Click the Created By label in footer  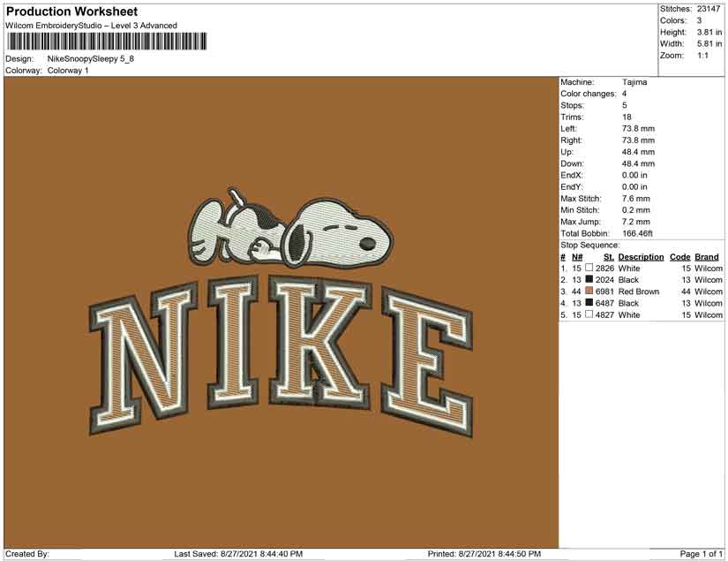click(27, 554)
